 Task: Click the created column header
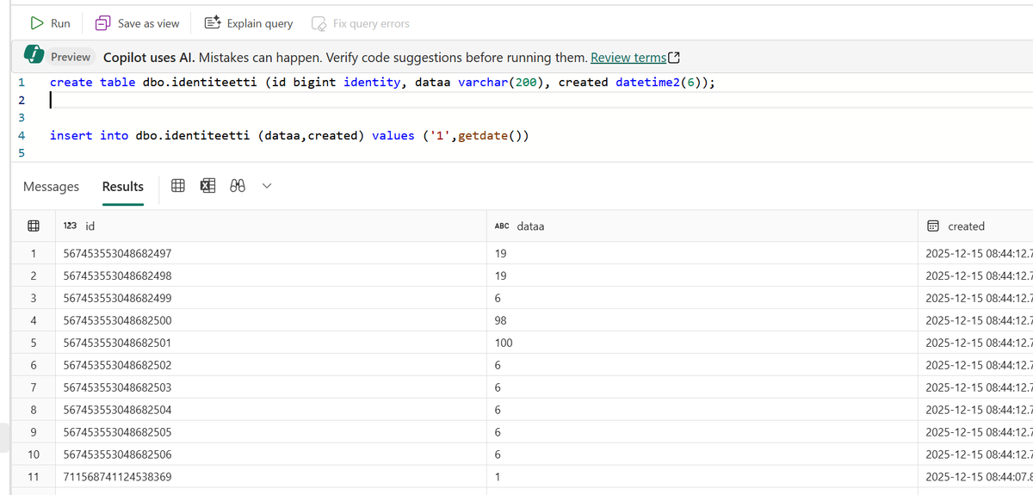point(975,226)
